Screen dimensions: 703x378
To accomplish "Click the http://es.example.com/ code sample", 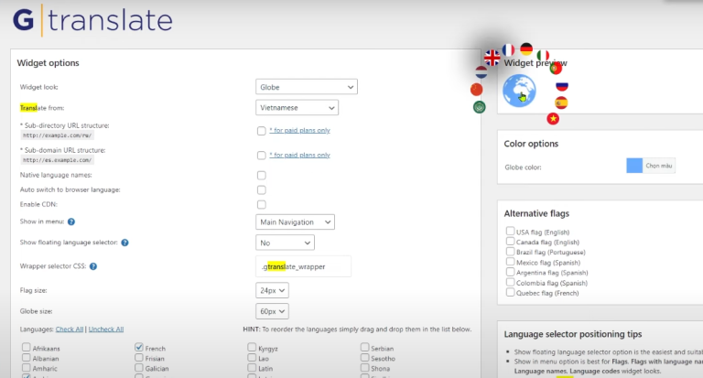I will point(58,160).
